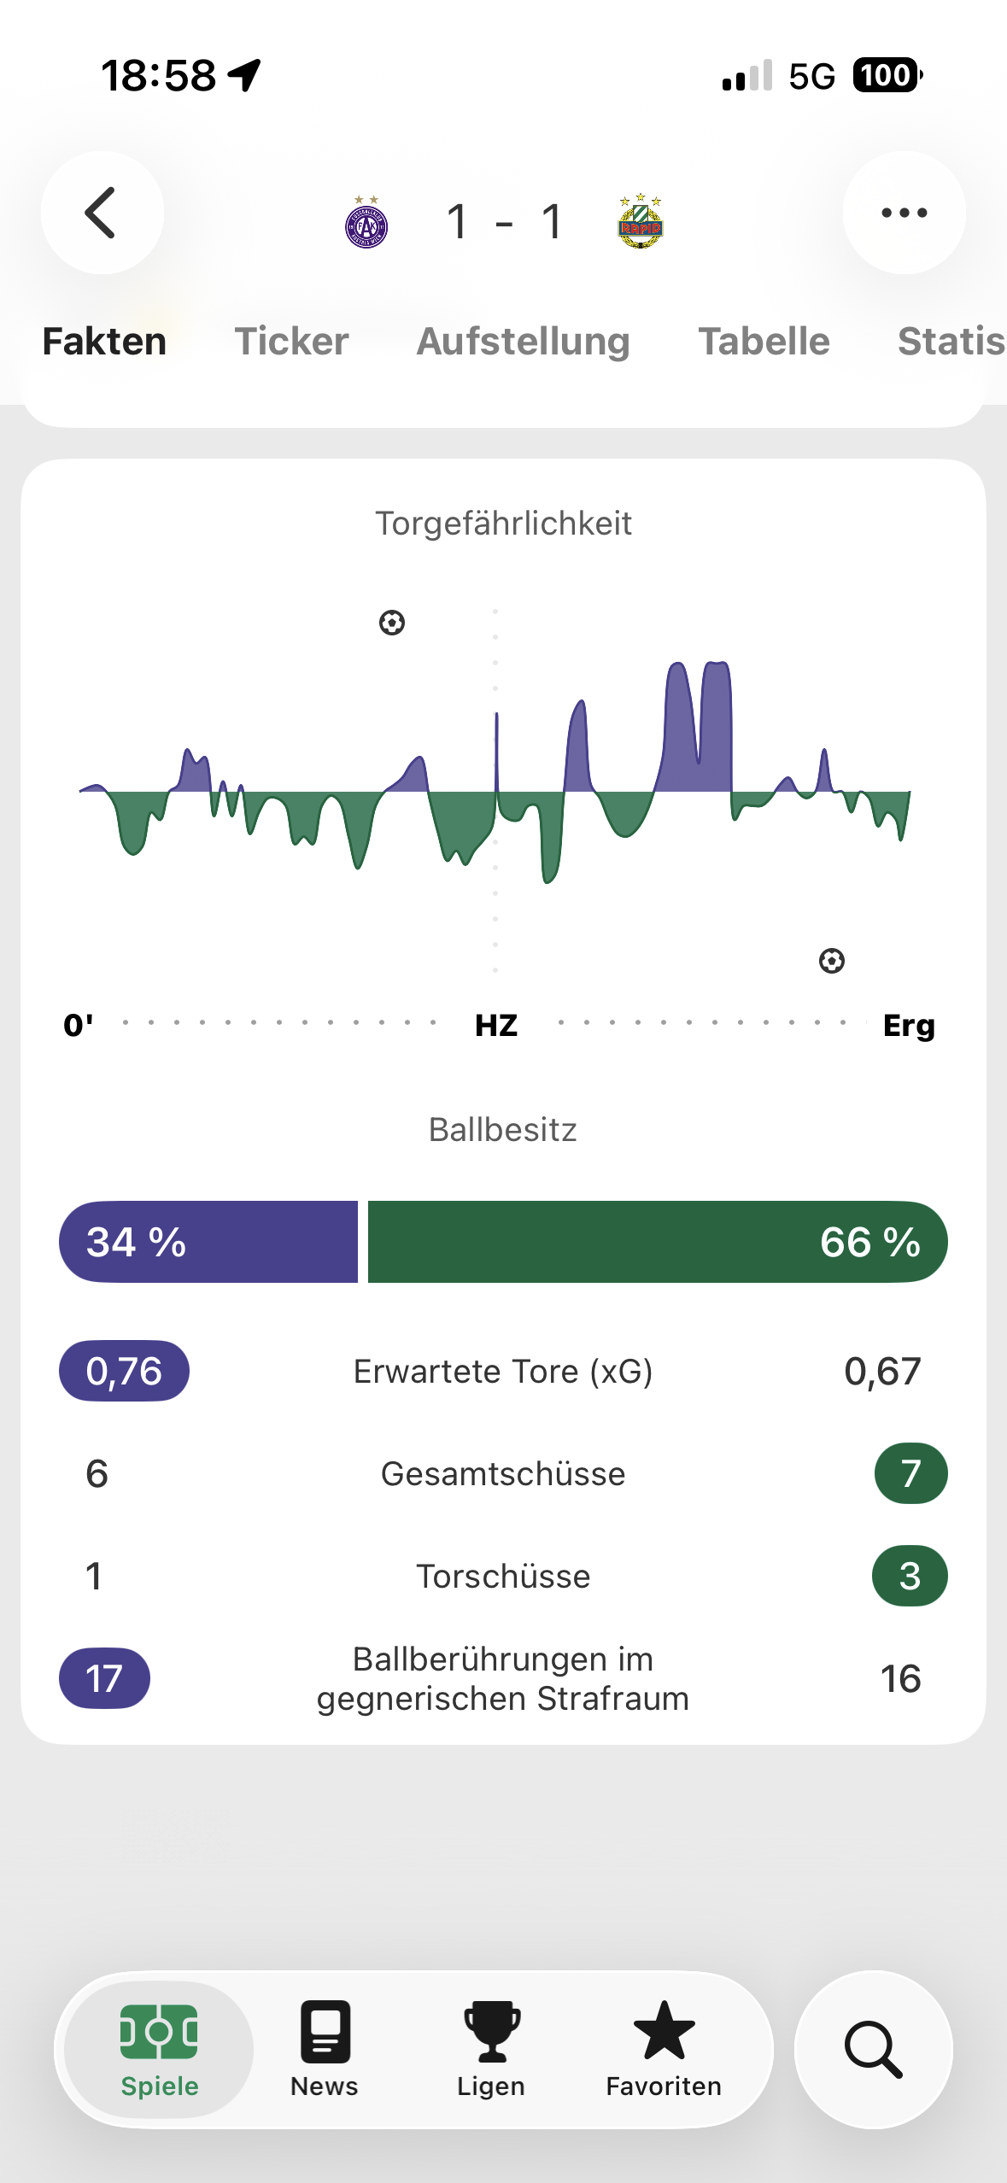Tap the second-half goal ball marker
Viewport: 1007px width, 2183px height.
831,961
